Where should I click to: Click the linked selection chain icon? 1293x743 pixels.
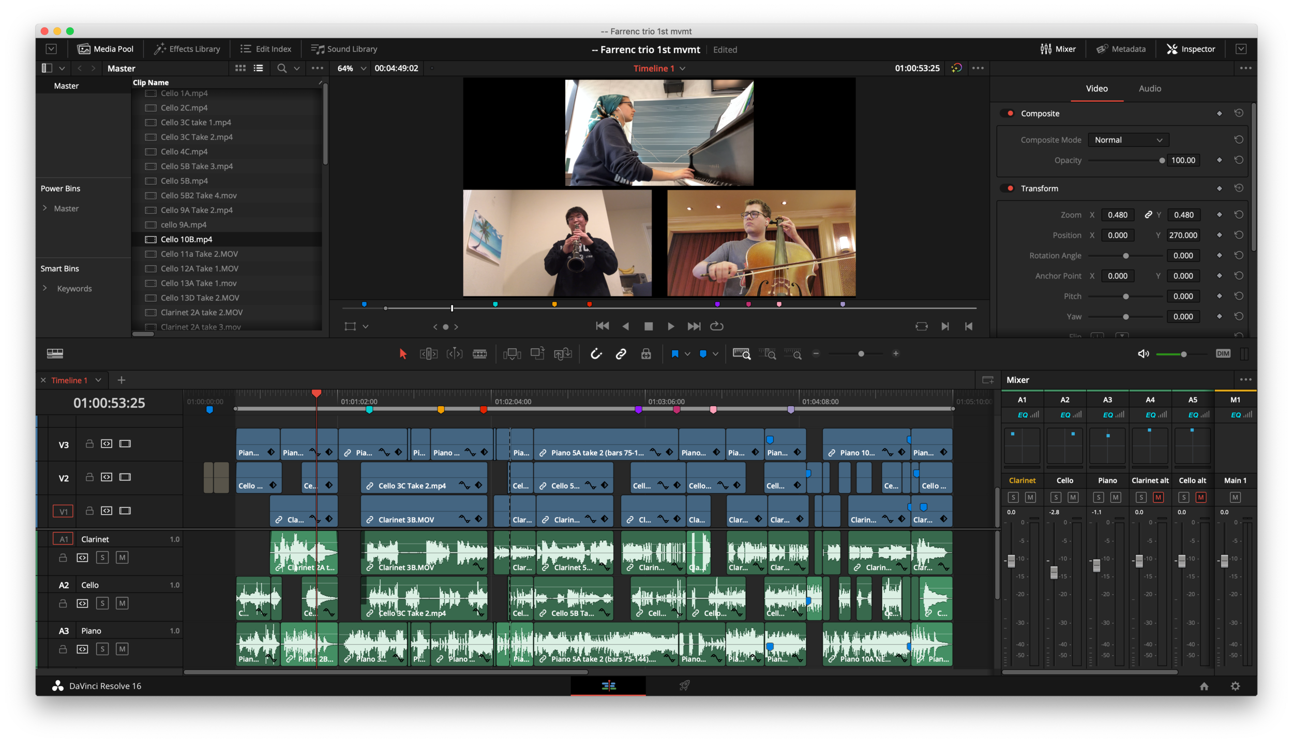click(x=620, y=353)
